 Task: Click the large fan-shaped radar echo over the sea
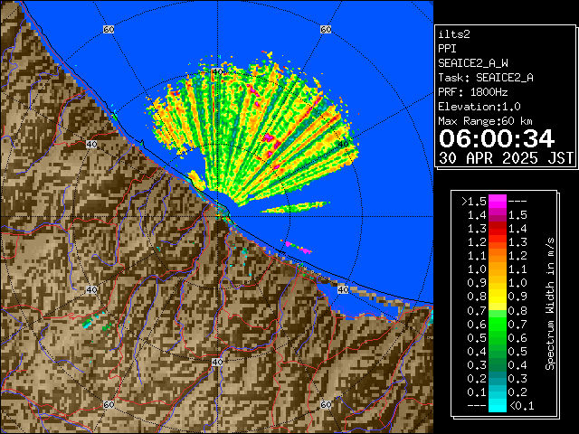[x=252, y=129]
